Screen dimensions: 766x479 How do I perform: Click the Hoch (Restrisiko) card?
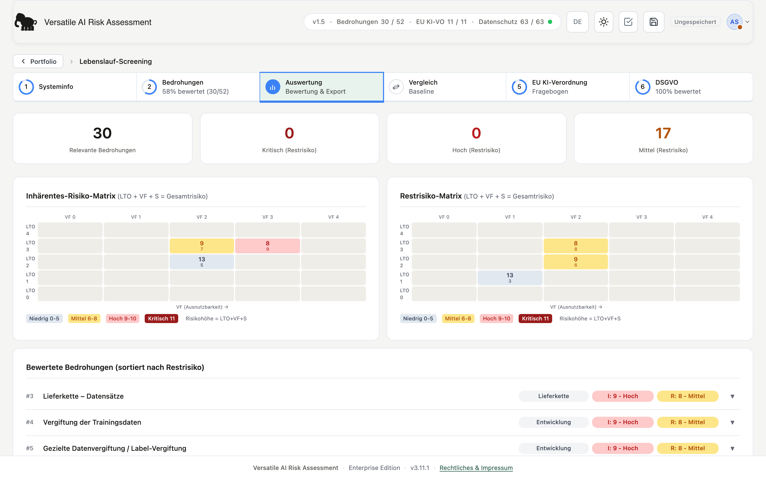coord(476,138)
